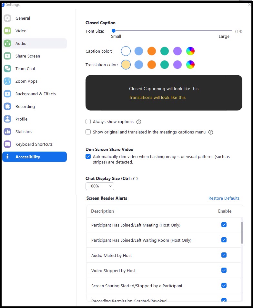Choose purple translation color
The width and height of the screenshot is (253, 308).
(177, 65)
